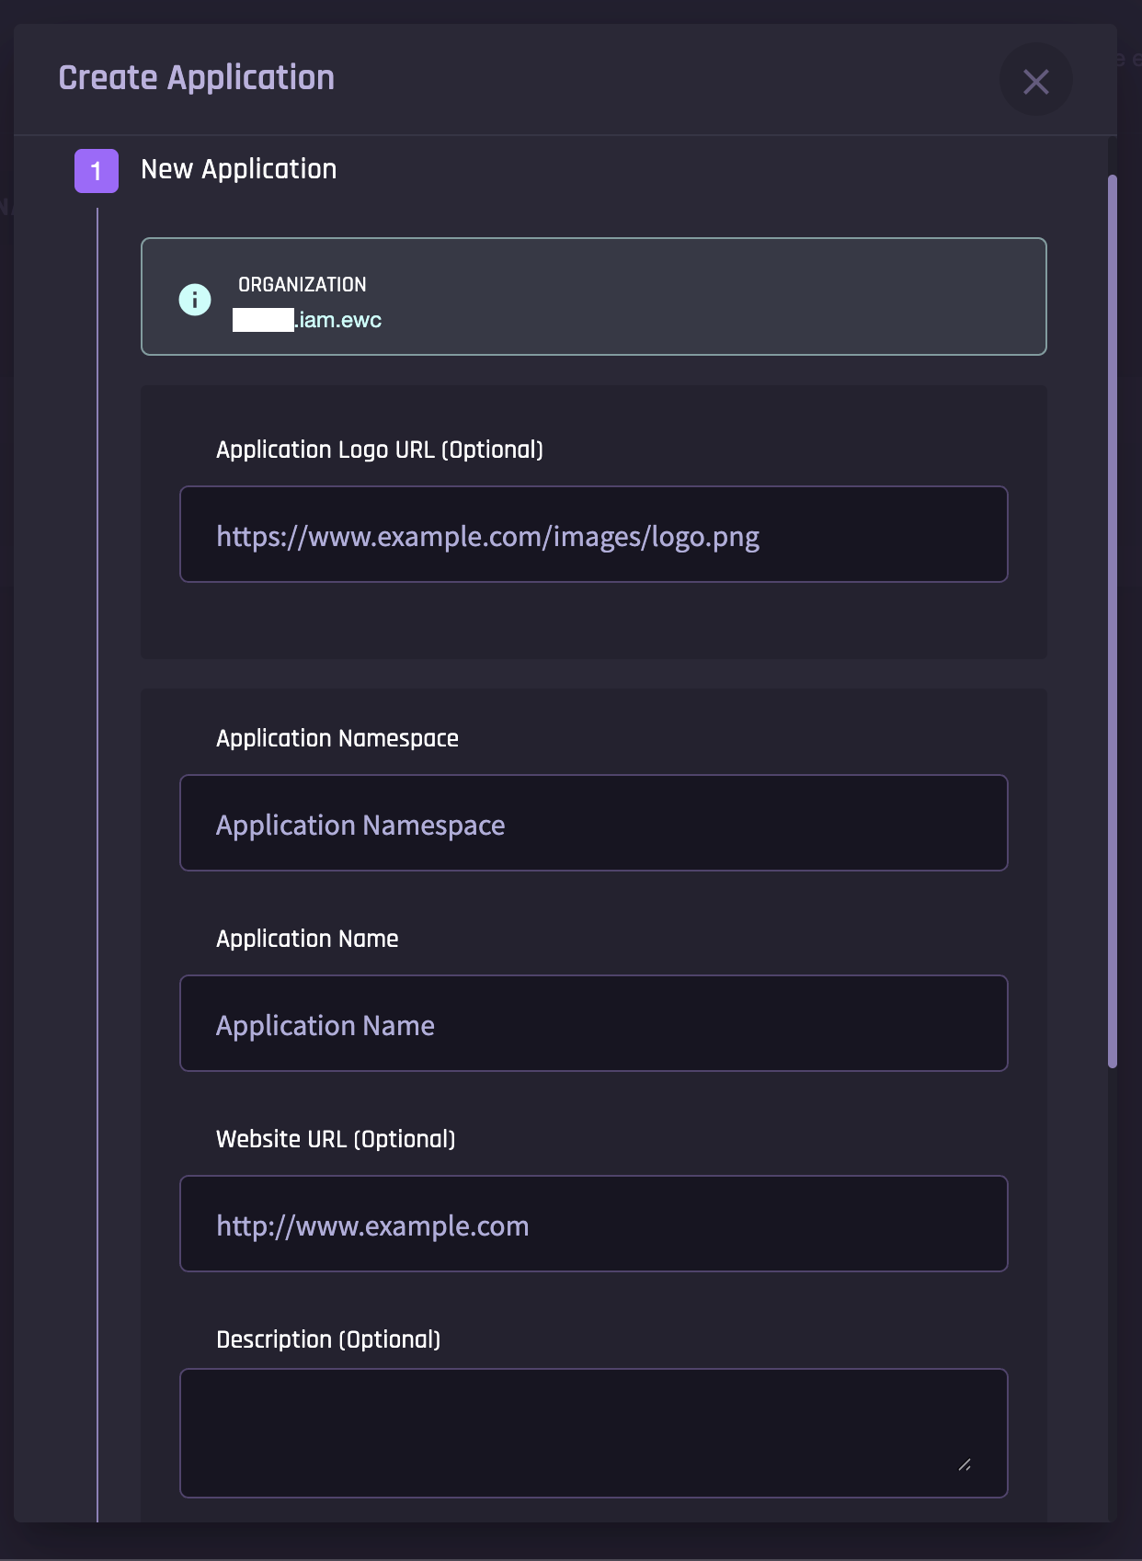Focus the Website URL input field
The height and width of the screenshot is (1561, 1142).
tap(593, 1225)
